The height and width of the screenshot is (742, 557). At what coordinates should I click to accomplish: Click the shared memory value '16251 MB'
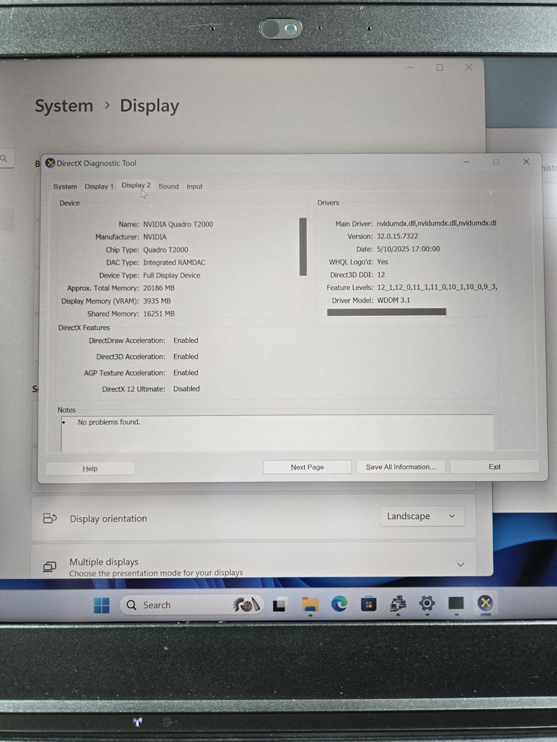tap(159, 314)
